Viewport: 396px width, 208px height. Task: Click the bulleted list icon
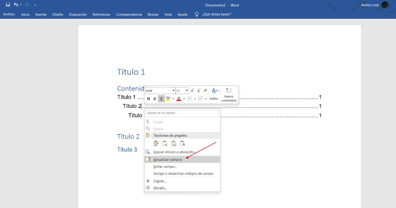(190, 99)
